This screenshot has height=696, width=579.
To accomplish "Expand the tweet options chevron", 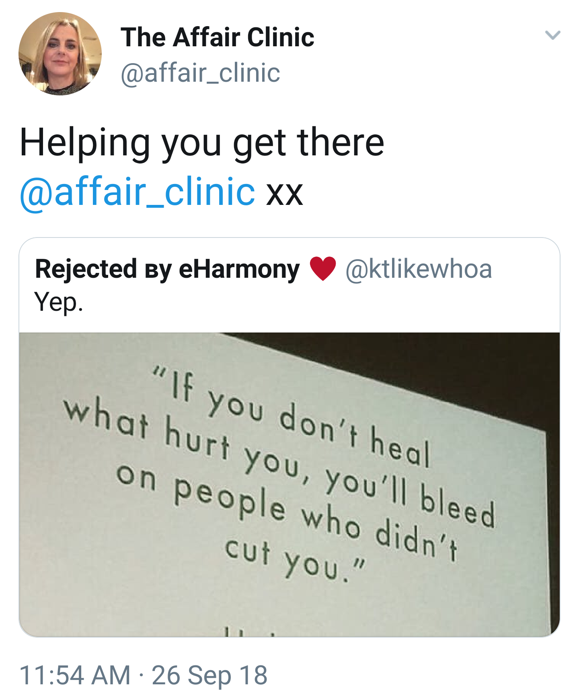I will (x=552, y=35).
